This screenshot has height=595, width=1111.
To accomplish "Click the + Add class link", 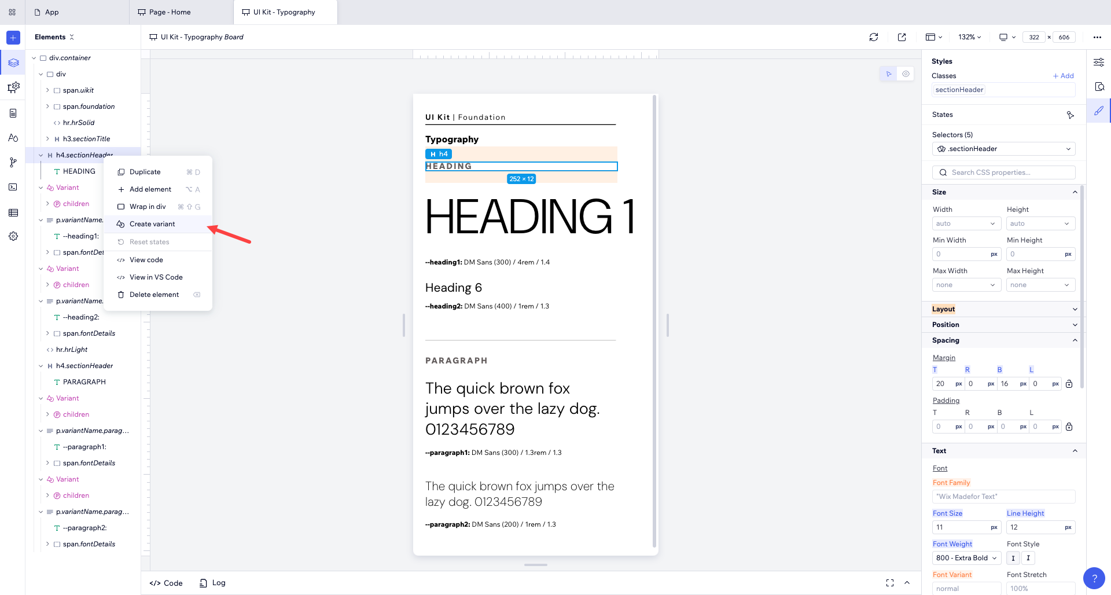I will (1064, 76).
